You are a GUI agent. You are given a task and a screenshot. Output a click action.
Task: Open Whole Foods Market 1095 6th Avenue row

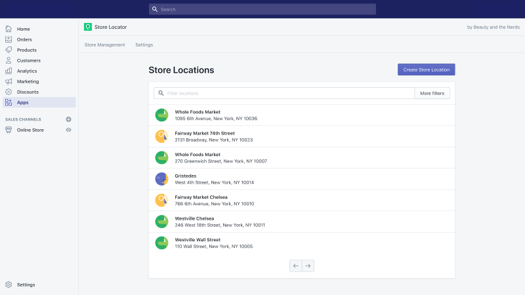tap(302, 115)
